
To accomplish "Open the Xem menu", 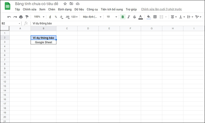I will tap(42, 9).
